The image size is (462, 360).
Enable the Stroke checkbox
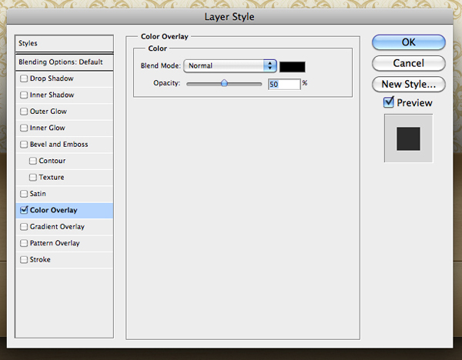coord(24,260)
